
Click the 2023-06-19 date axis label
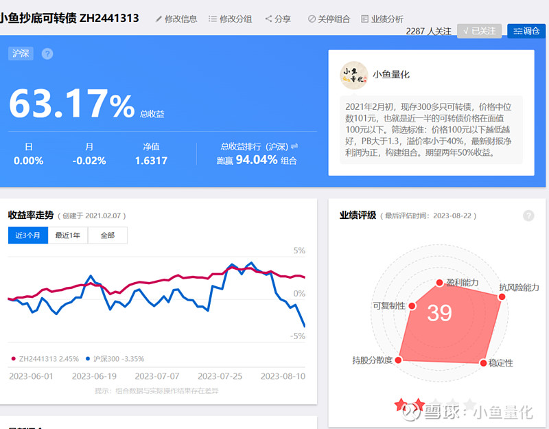(94, 376)
